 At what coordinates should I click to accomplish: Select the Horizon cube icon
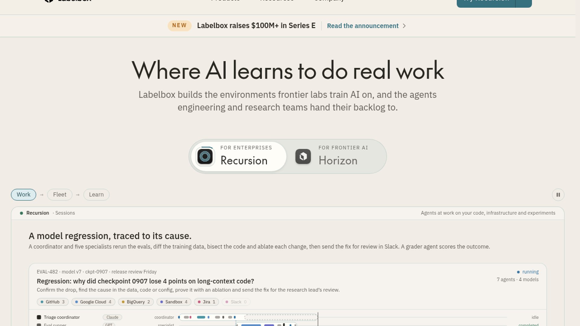pos(303,157)
